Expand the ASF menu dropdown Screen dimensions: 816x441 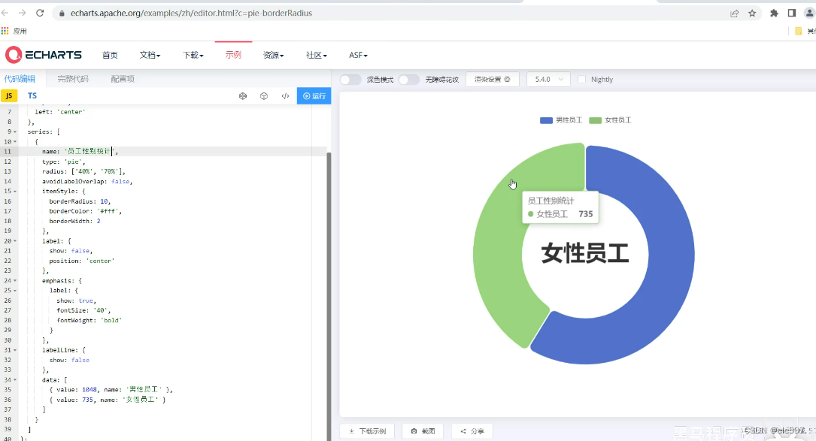358,55
